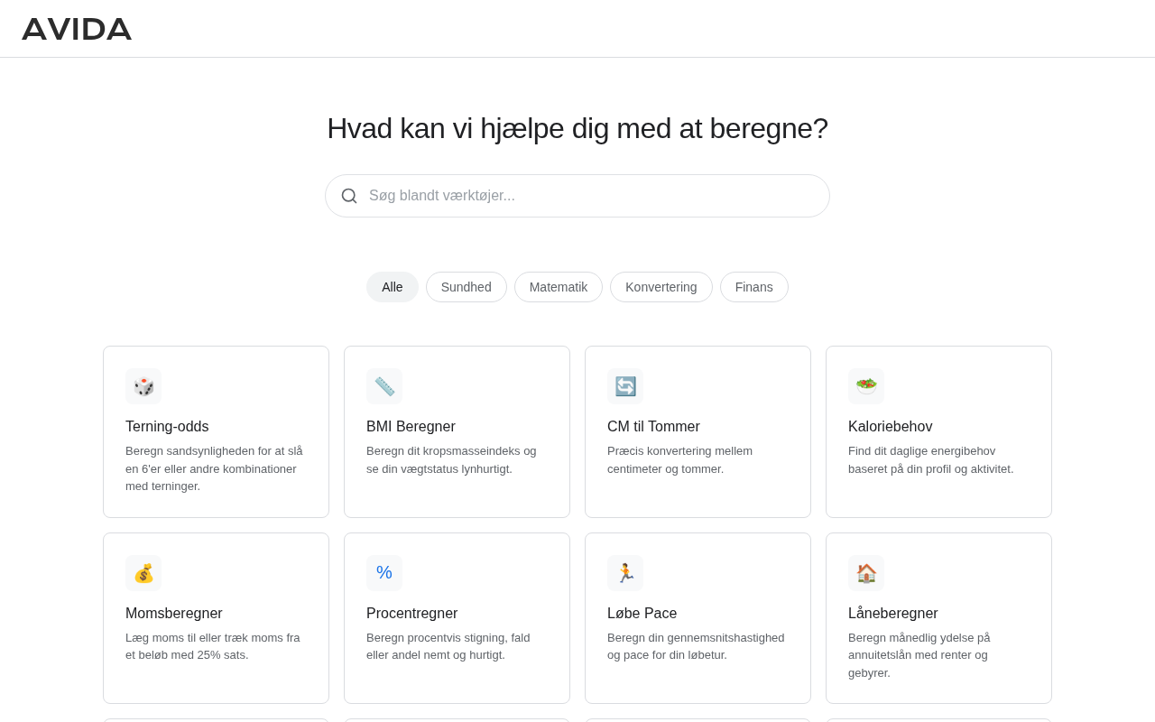The height and width of the screenshot is (722, 1155).
Task: Switch to the Matematik category
Action: tap(559, 287)
